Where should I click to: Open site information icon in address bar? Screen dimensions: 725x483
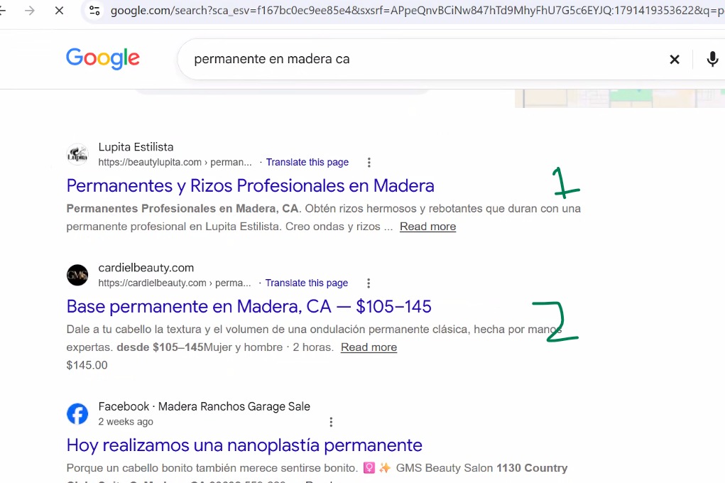click(x=94, y=10)
